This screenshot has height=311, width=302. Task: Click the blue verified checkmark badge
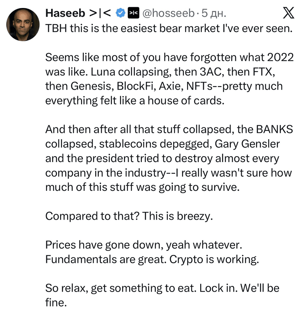(120, 13)
